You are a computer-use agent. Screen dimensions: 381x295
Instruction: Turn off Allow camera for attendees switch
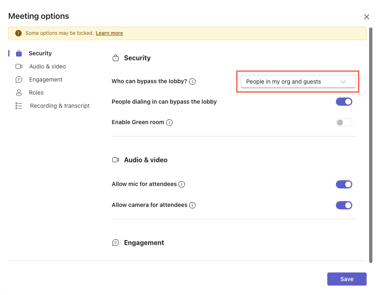(344, 205)
